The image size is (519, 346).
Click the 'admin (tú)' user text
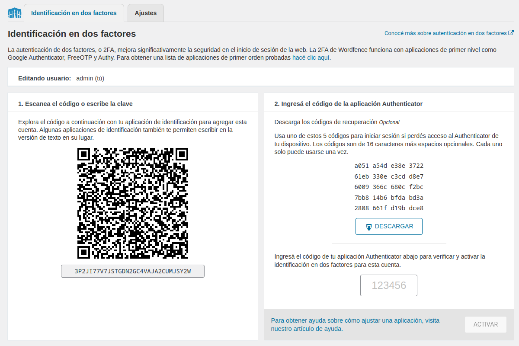[90, 78]
